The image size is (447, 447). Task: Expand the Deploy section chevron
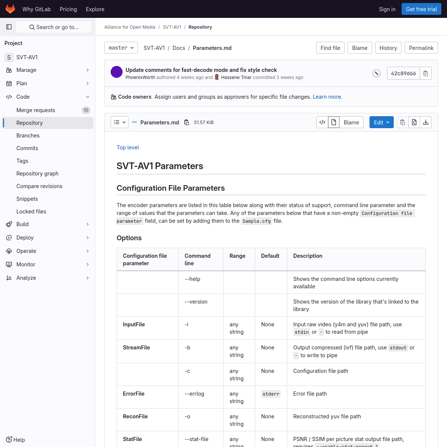tap(88, 238)
